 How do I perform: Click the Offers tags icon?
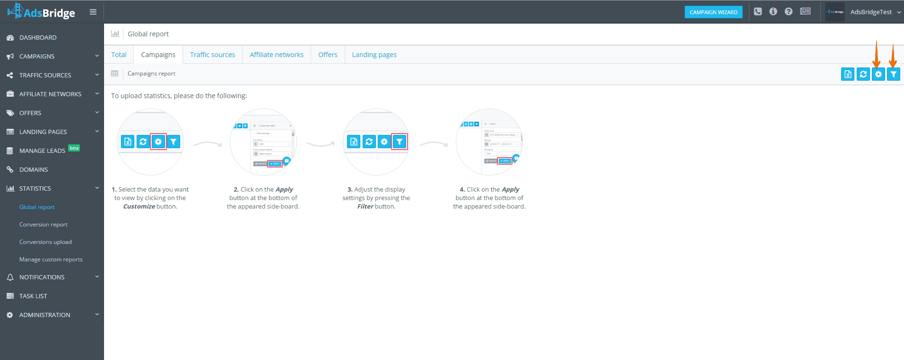click(10, 113)
